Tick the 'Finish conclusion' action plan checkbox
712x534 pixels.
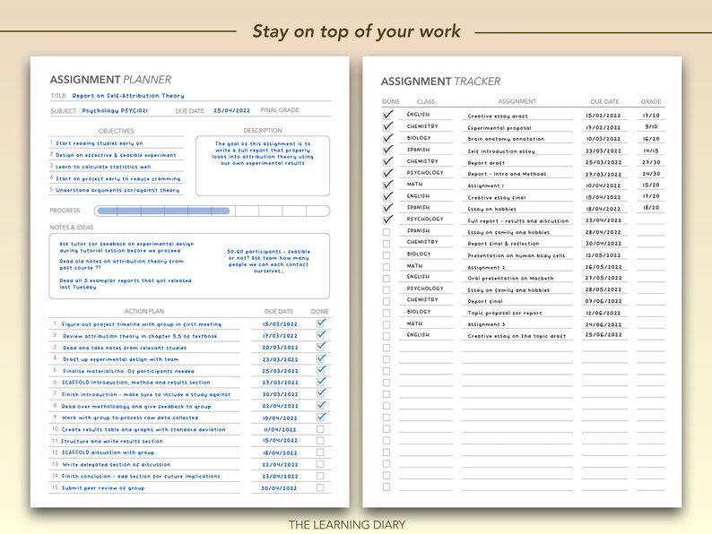coord(320,476)
